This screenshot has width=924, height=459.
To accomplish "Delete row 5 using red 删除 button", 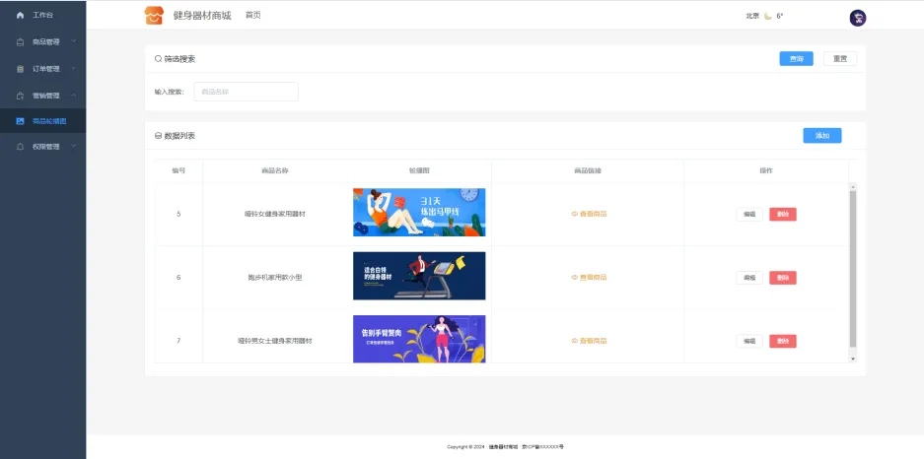I will point(782,214).
